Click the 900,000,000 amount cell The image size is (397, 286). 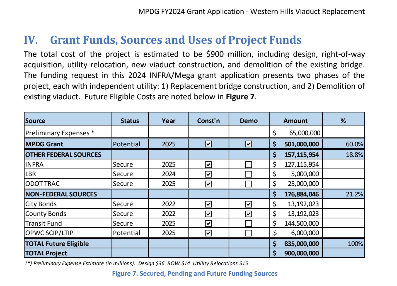tap(296, 253)
